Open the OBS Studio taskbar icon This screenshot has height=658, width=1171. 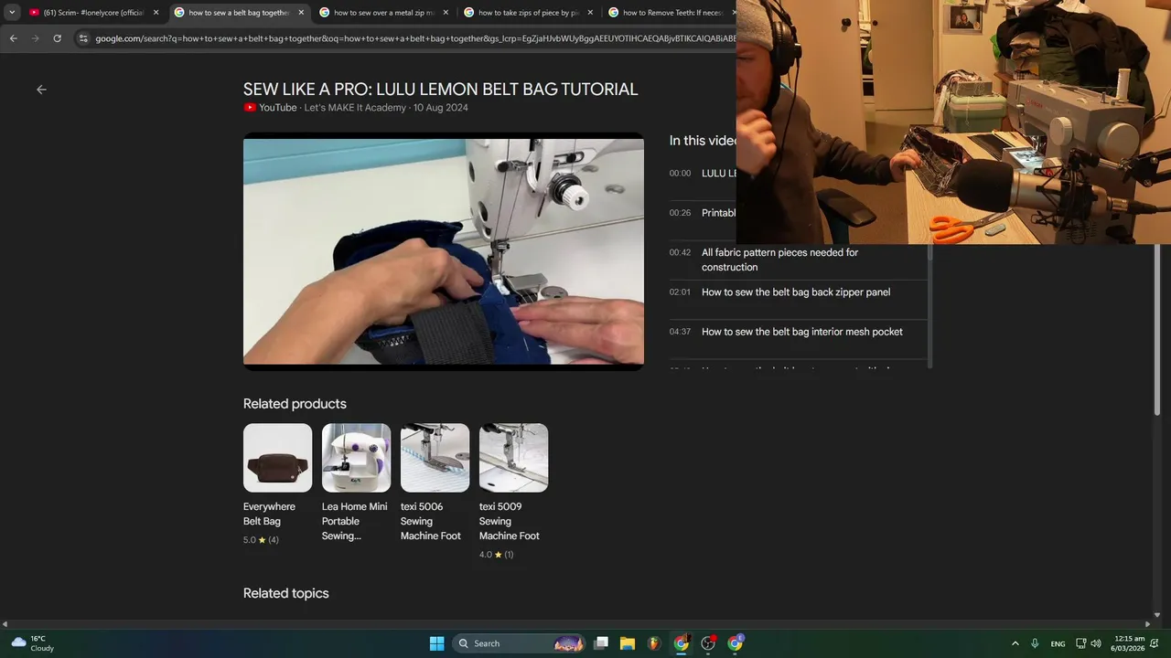click(x=708, y=643)
